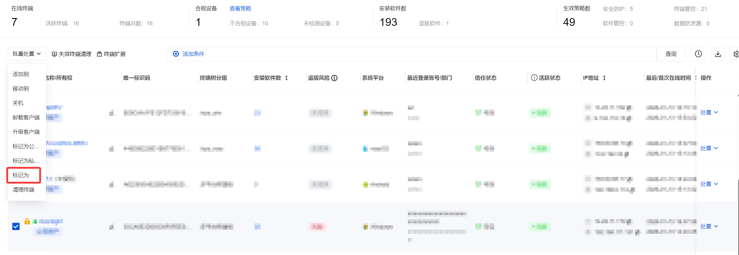Open the 查看策略 link
Viewport: 739px width, 255px height.
(x=240, y=8)
